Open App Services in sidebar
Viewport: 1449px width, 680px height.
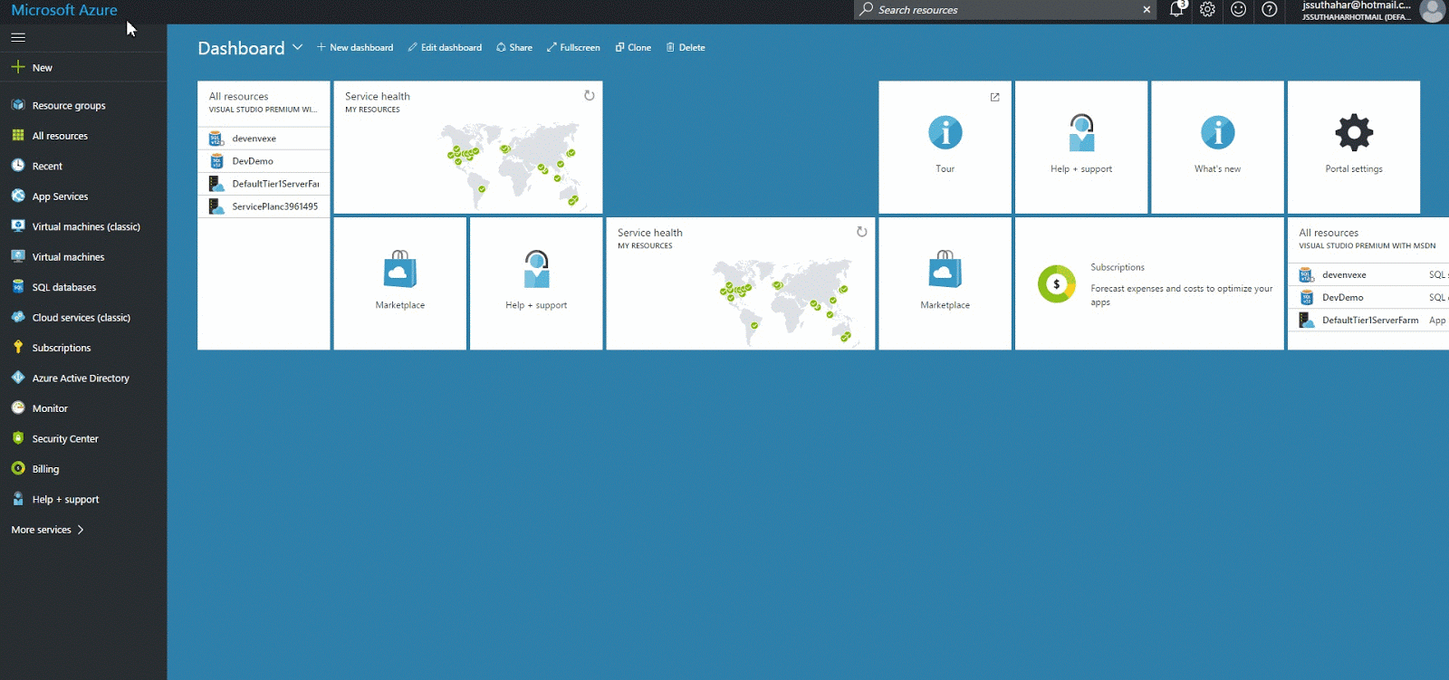pyautogui.click(x=83, y=196)
